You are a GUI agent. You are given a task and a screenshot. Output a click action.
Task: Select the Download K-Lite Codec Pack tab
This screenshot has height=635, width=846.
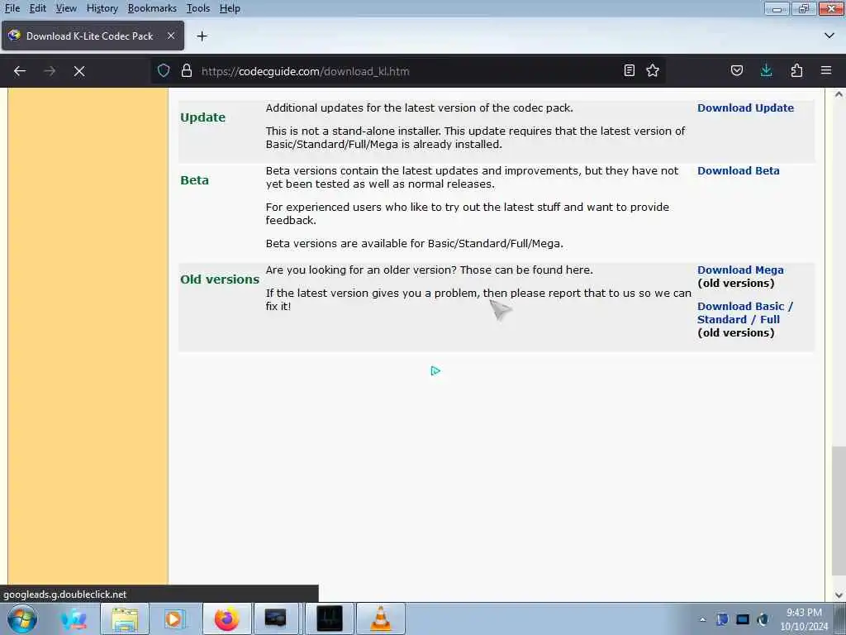93,36
